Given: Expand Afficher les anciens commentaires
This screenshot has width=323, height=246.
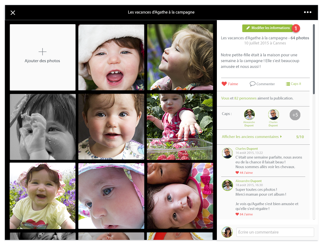Looking at the screenshot, I should 252,137.
